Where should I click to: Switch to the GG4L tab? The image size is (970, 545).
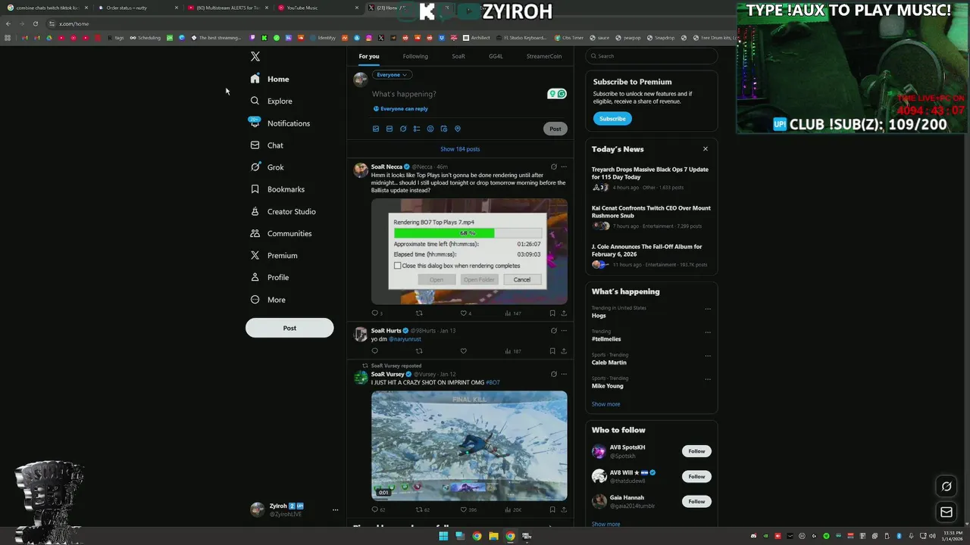(x=496, y=56)
